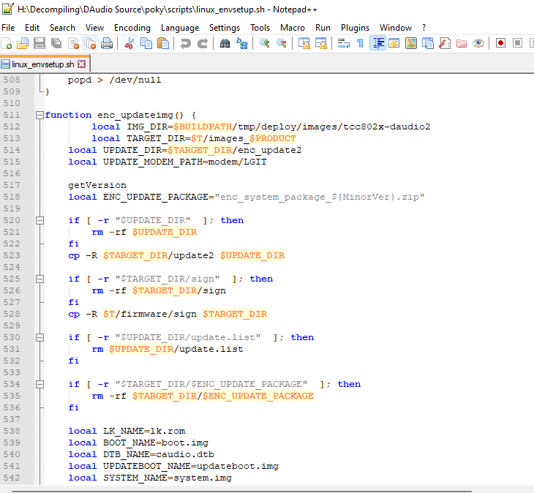This screenshot has height=493, width=534.
Task: Toggle synchronize horizontal scrolling icon
Action: pos(321,44)
